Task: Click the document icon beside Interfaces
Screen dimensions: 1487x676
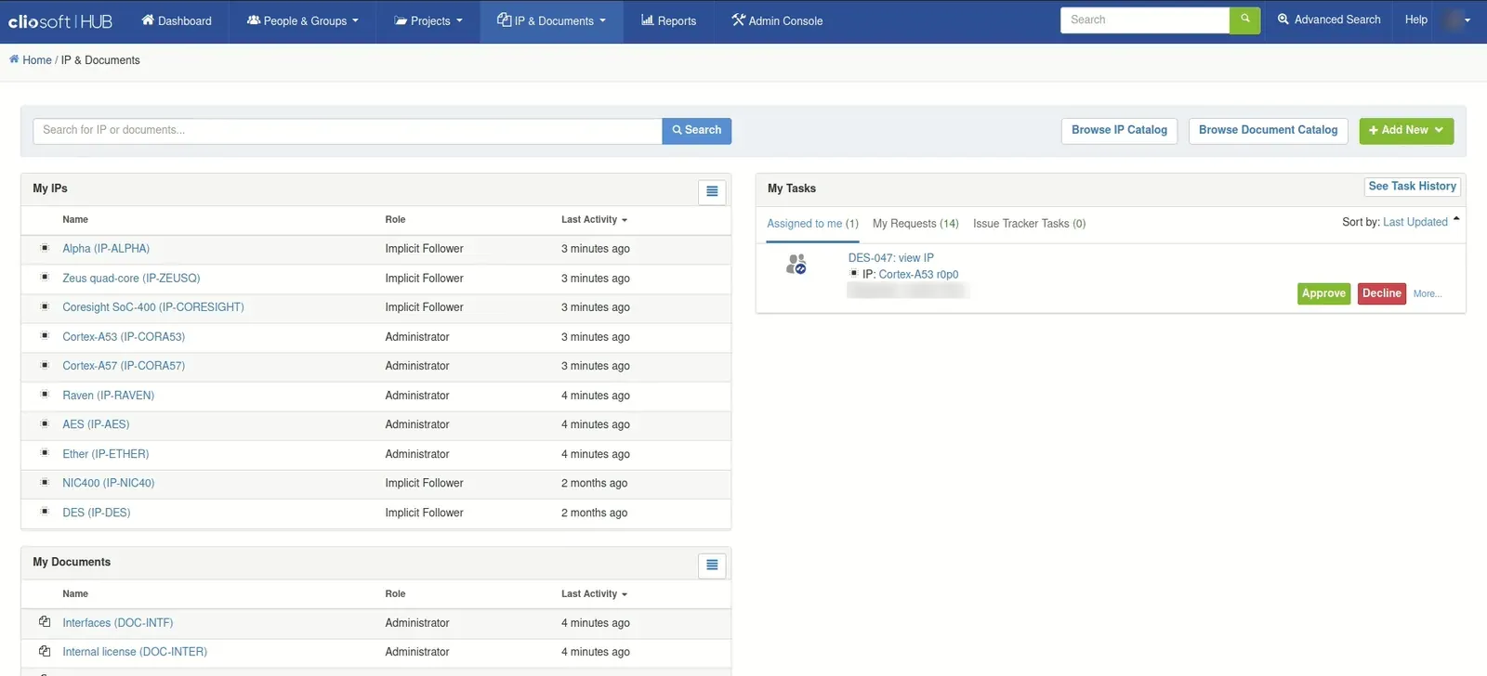Action: 45,622
